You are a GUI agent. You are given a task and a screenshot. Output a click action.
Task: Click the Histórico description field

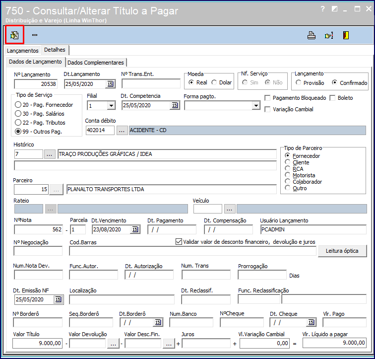[167, 154]
